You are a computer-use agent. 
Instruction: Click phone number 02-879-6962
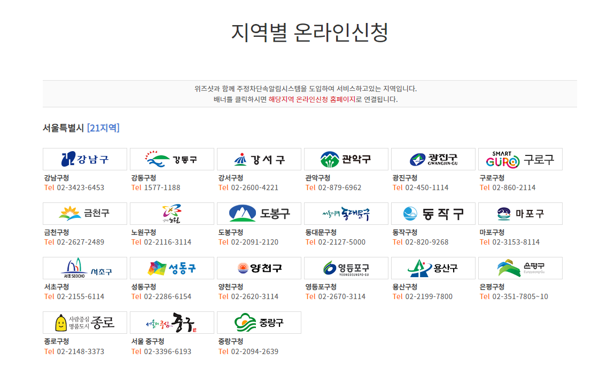[x=340, y=188]
